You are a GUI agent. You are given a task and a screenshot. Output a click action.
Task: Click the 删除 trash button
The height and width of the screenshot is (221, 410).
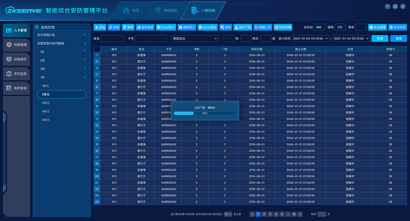tap(128, 27)
